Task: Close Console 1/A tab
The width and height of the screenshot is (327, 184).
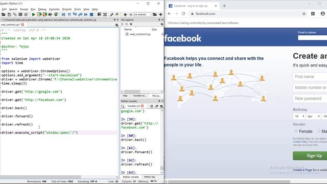Action: tap(142, 106)
